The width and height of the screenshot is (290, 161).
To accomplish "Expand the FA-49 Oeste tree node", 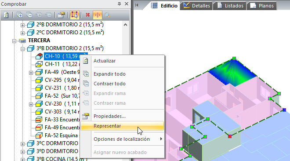I will point(31,73).
